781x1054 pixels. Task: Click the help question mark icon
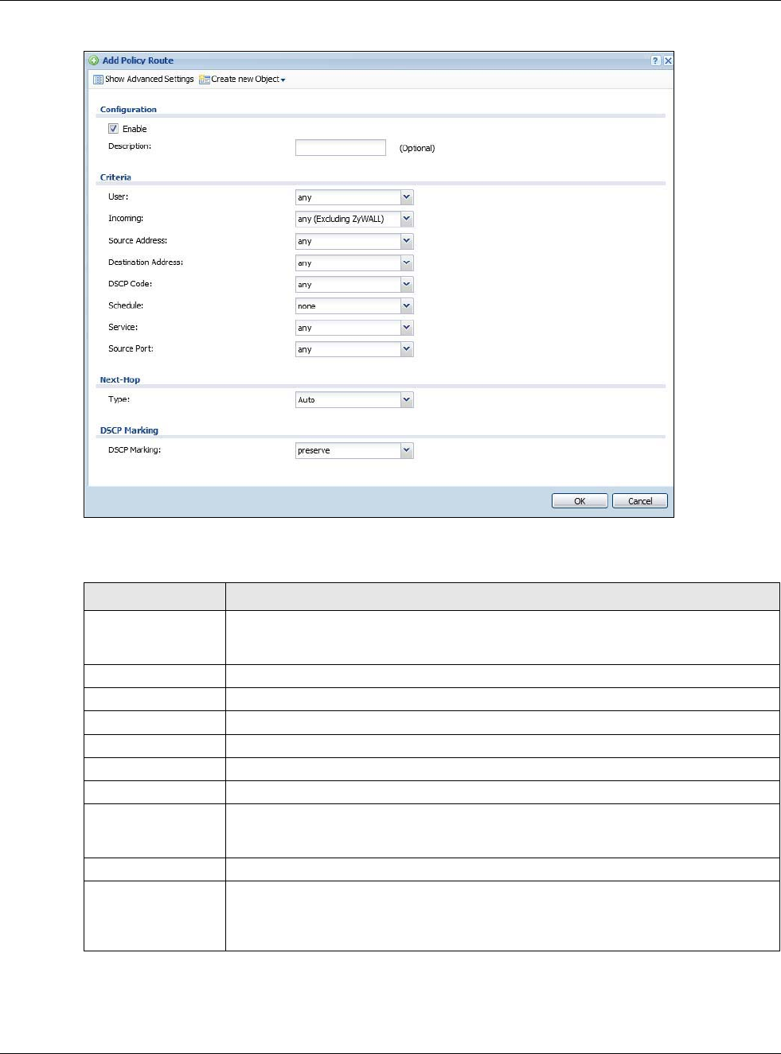click(655, 60)
